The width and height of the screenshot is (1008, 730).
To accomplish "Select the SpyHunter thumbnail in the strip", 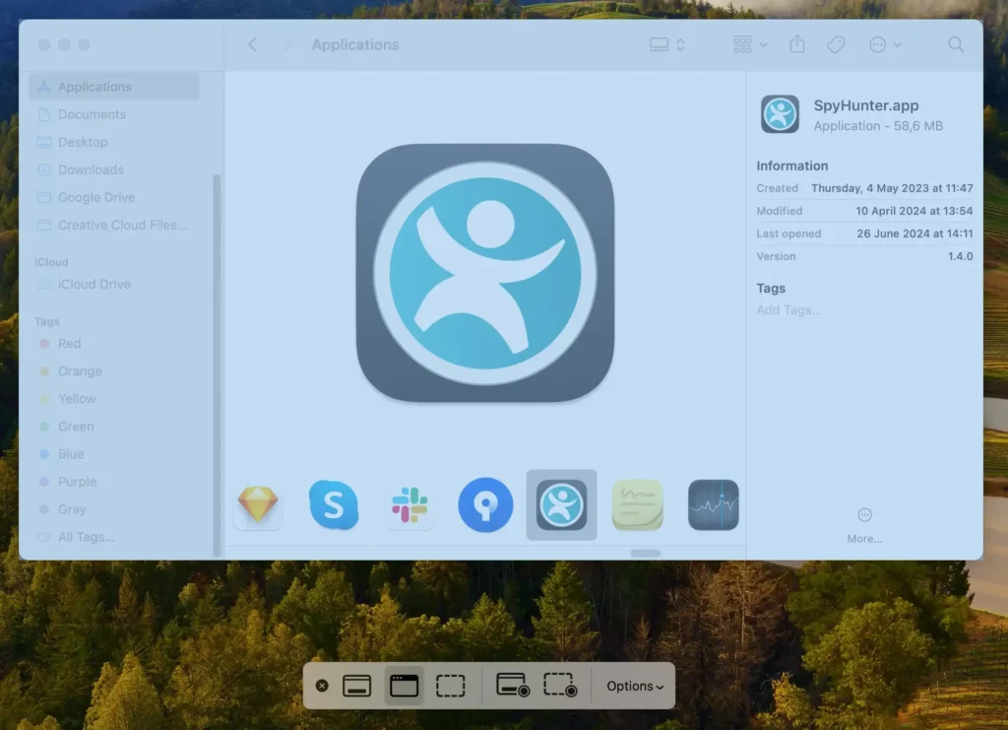I will coord(561,504).
